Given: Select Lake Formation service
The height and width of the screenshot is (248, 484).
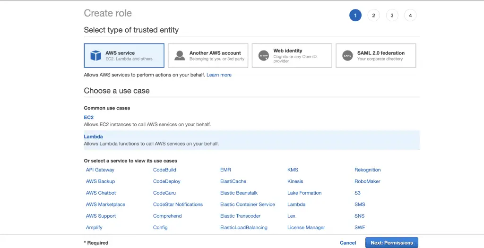Looking at the screenshot, I should coord(304,193).
